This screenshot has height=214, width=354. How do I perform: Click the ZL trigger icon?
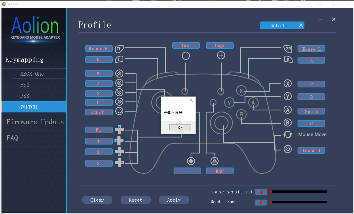tap(120, 49)
